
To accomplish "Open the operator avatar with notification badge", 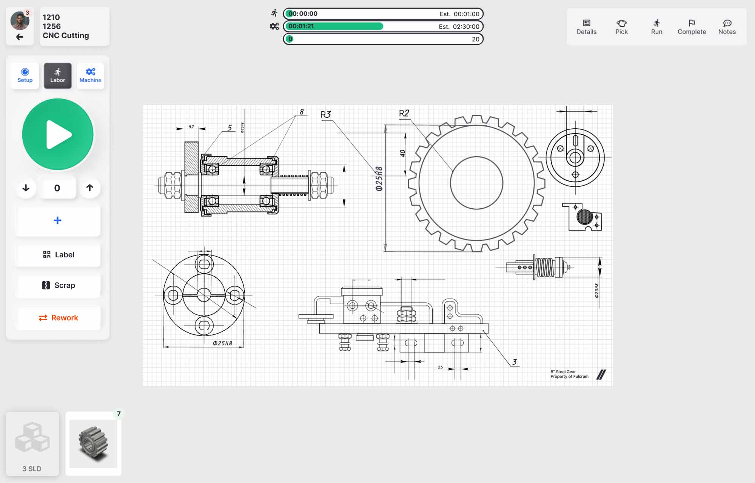I will 21,21.
